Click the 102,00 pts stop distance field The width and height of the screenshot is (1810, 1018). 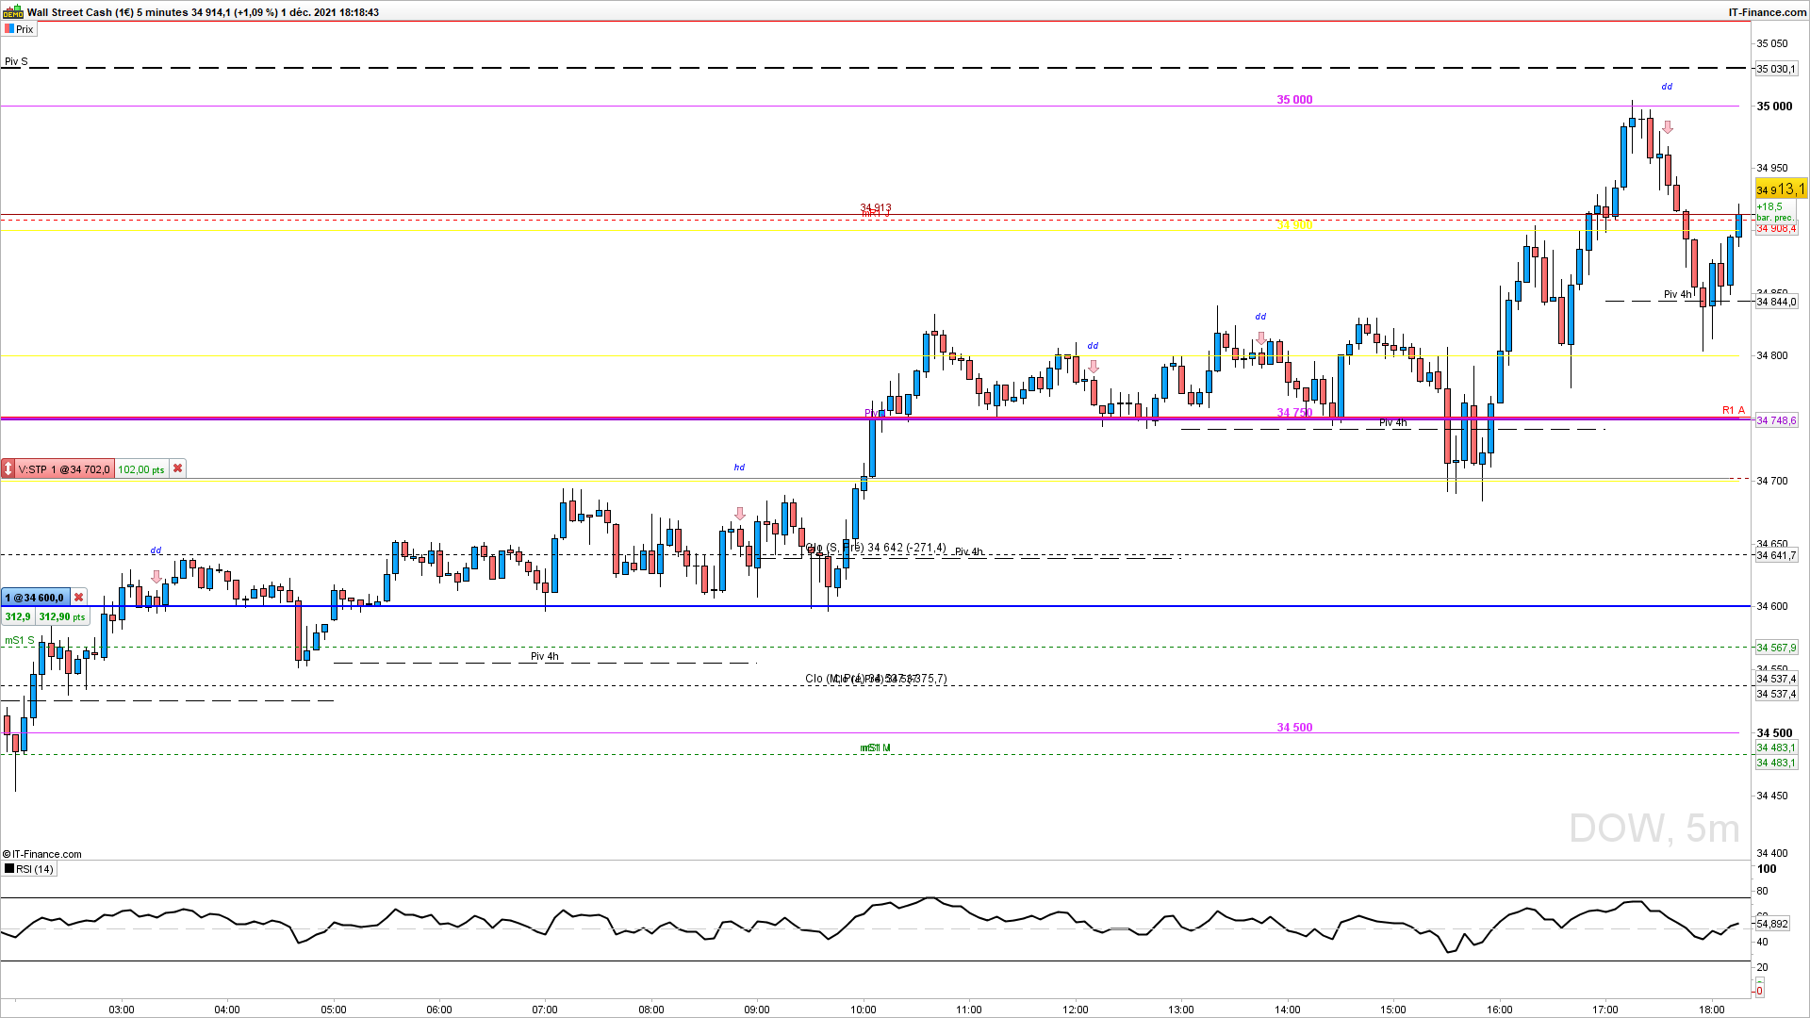(x=141, y=468)
